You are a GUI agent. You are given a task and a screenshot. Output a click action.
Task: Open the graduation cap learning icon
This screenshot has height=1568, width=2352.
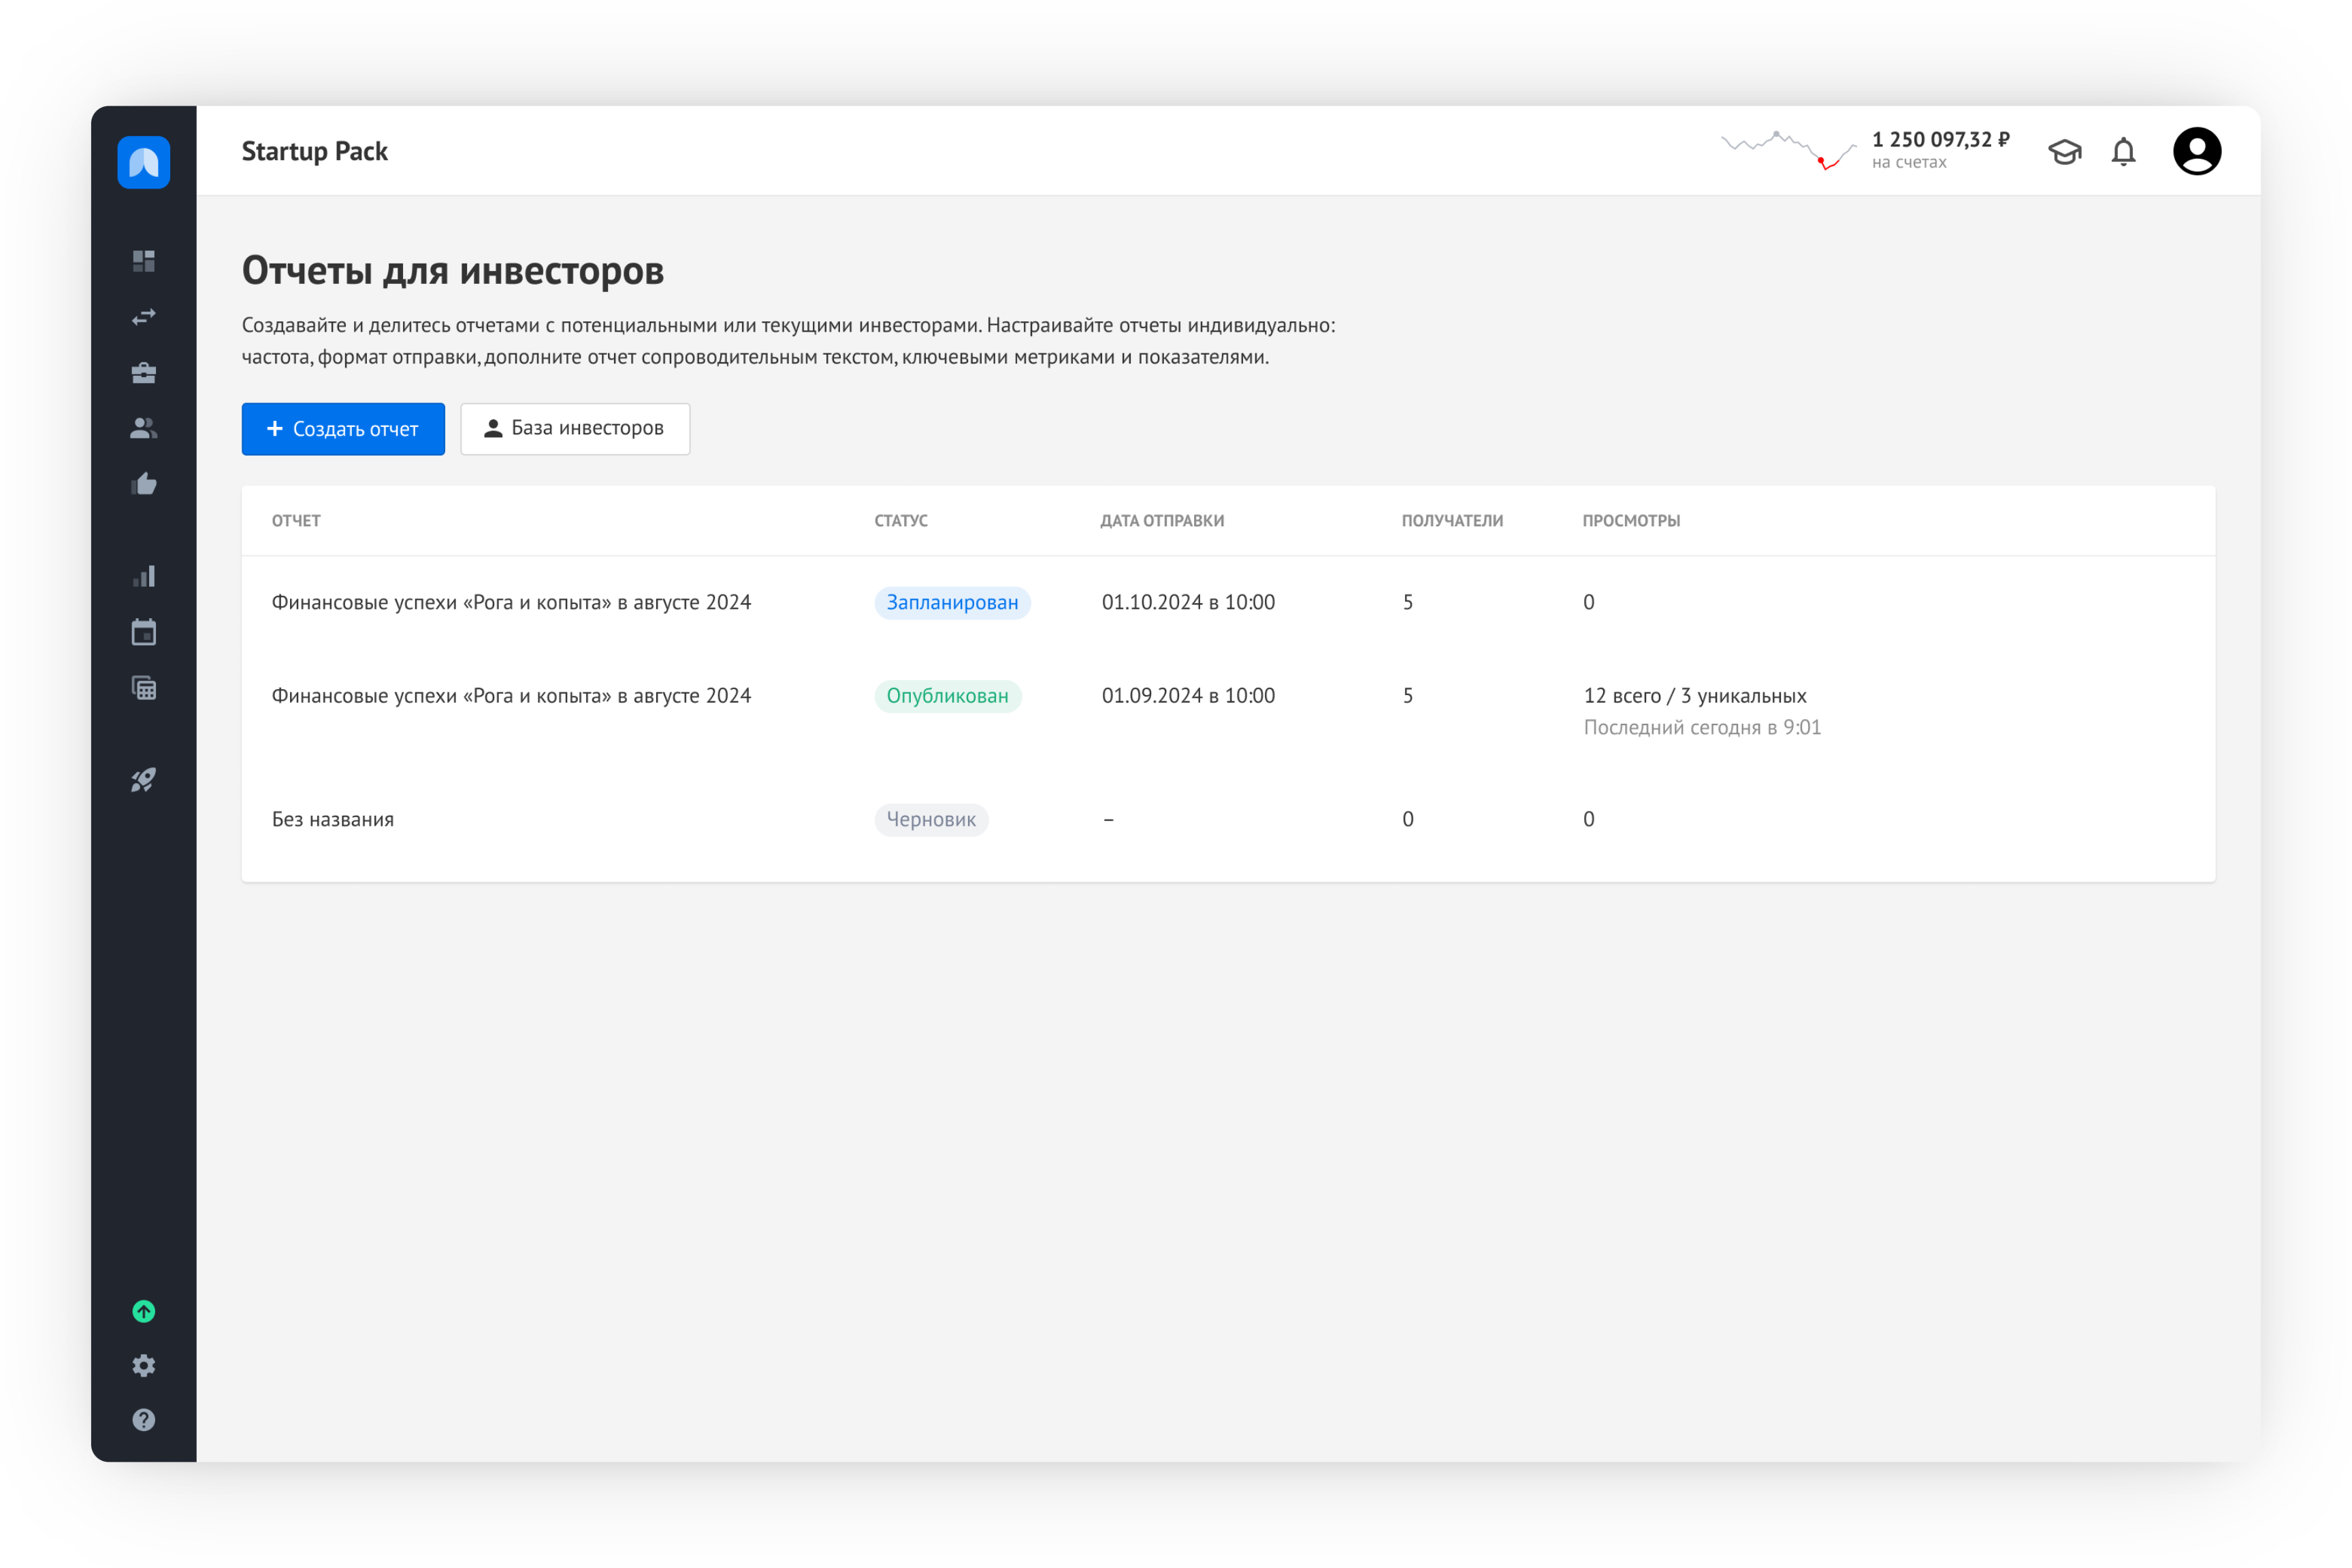[2064, 152]
